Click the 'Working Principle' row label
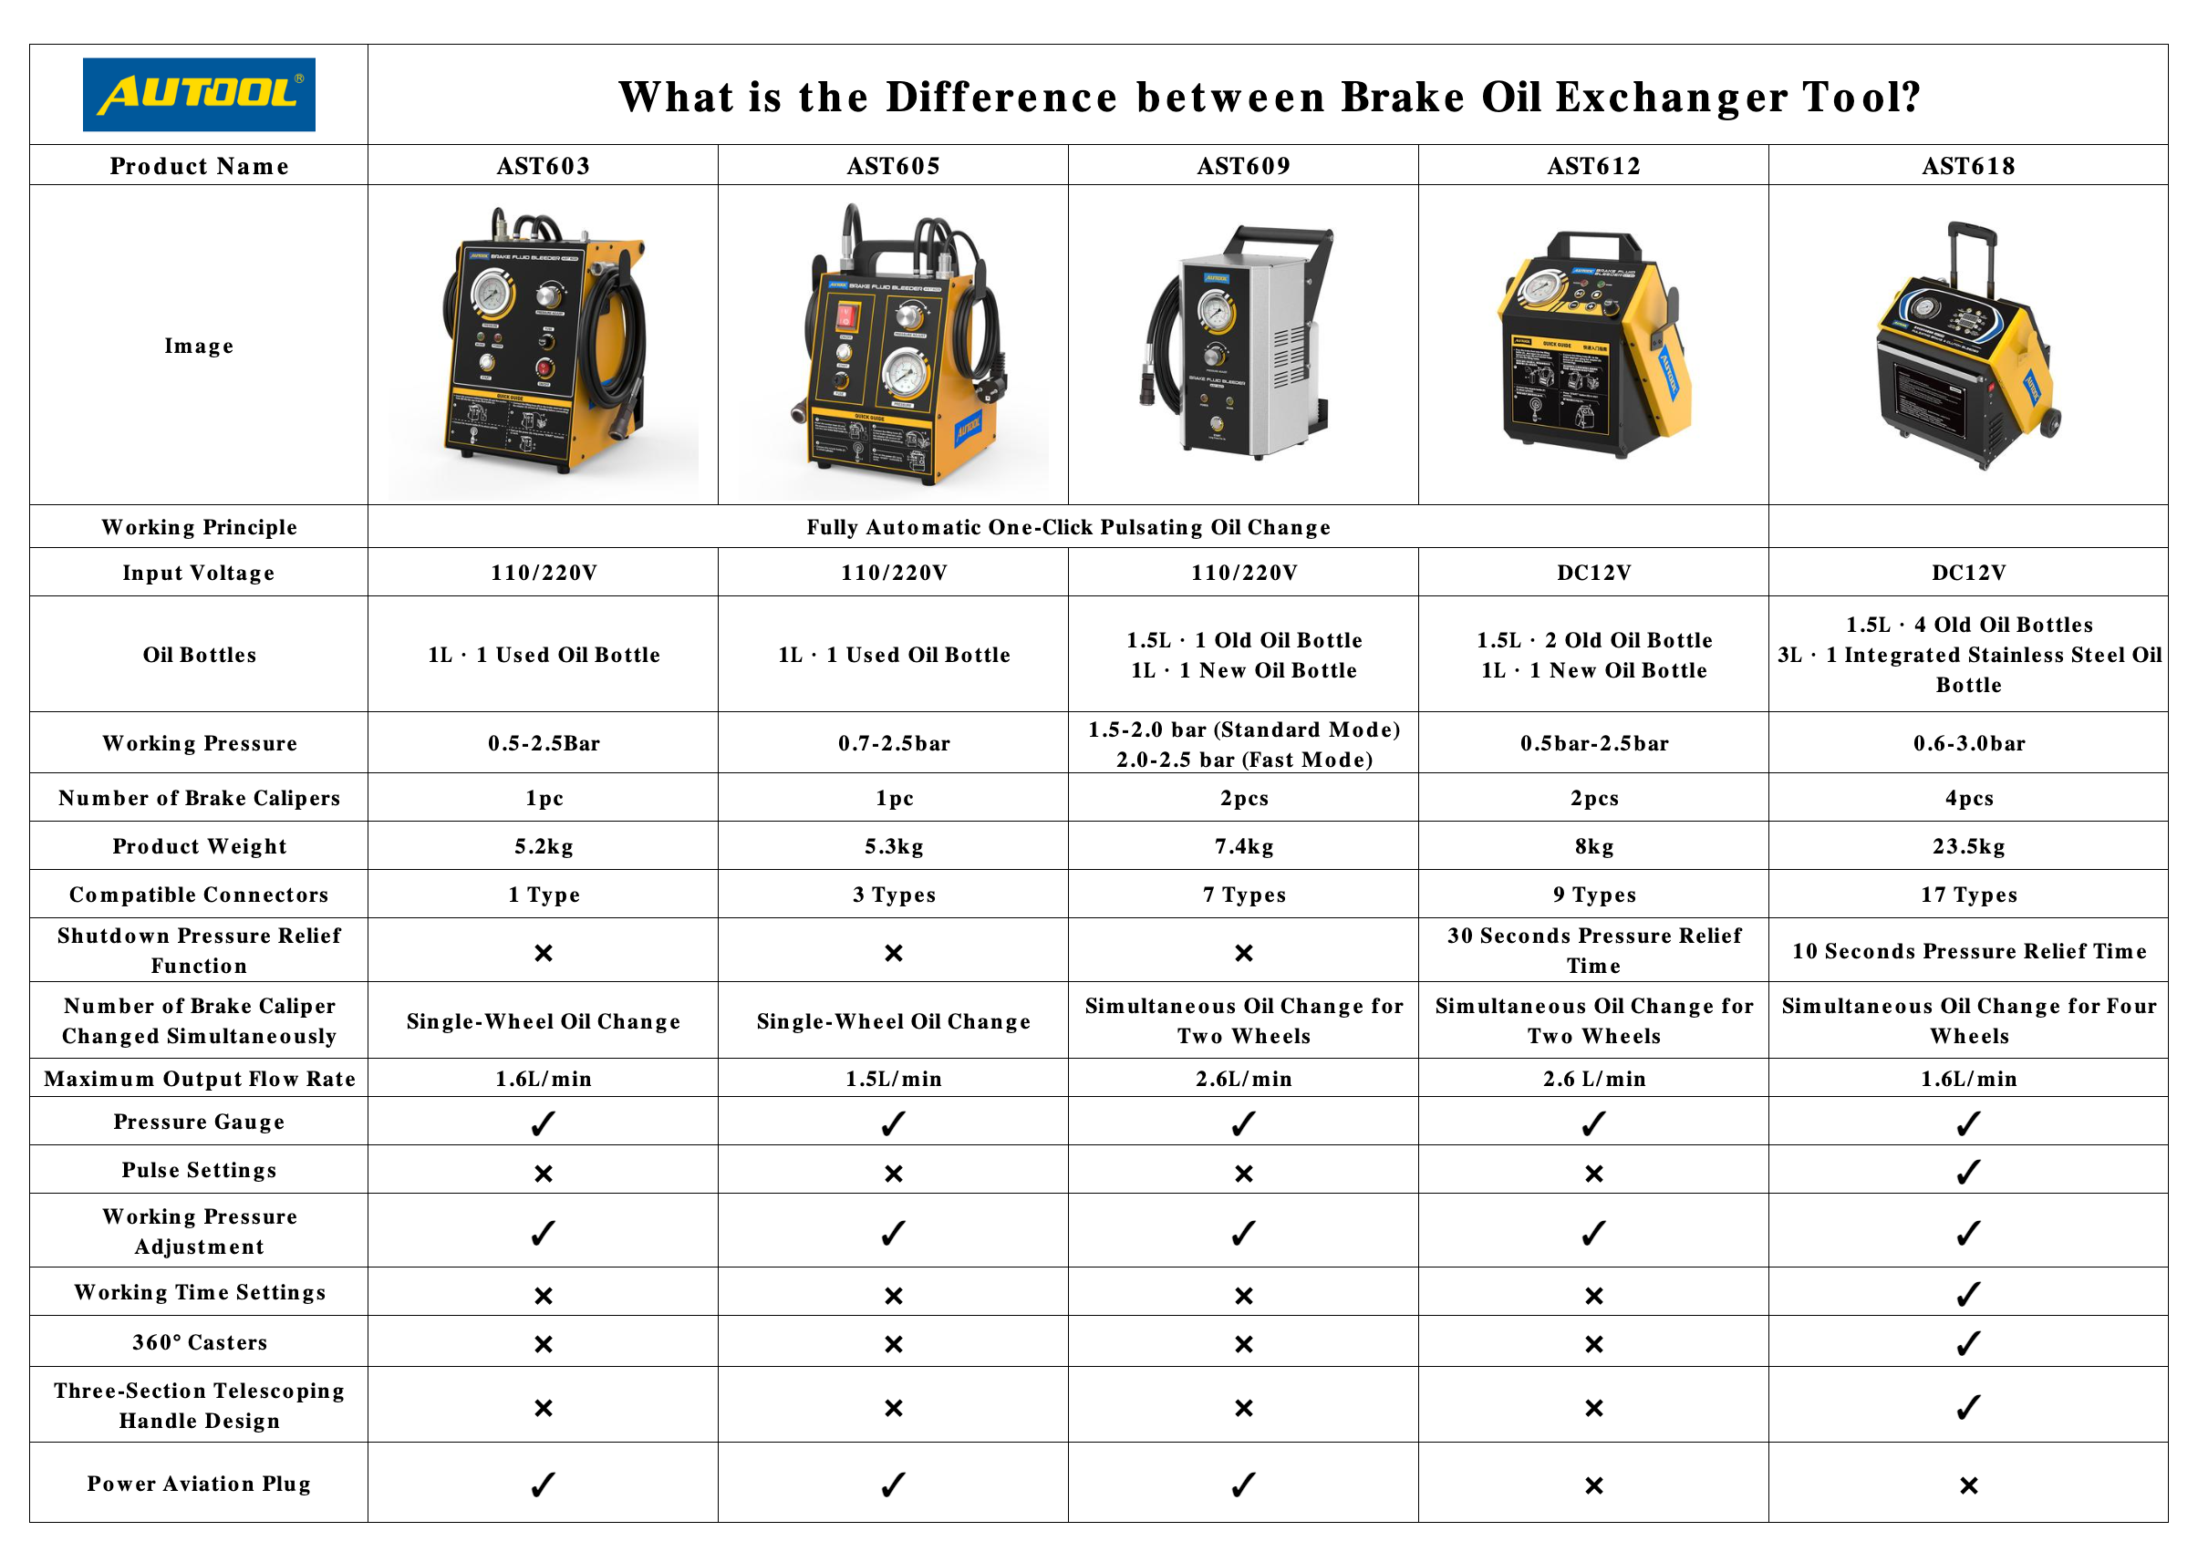This screenshot has height=1552, width=2198. (199, 526)
